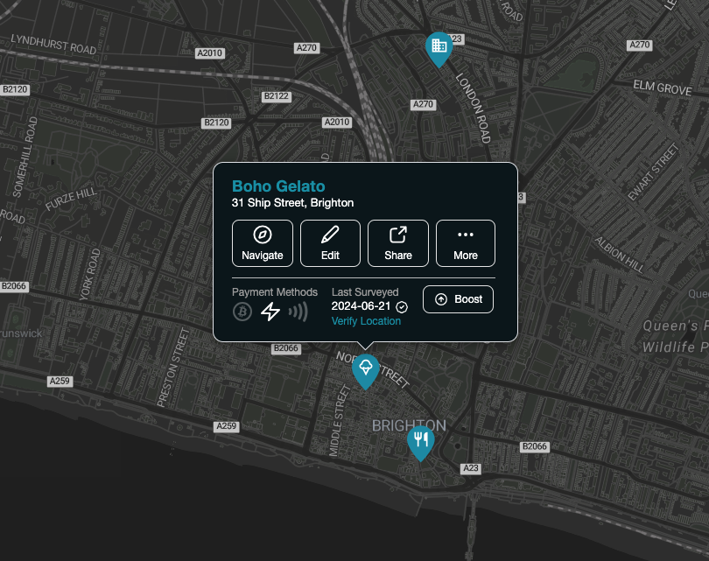Click the ELM GROVE map label
Screen dimensions: 709x561
(x=663, y=88)
